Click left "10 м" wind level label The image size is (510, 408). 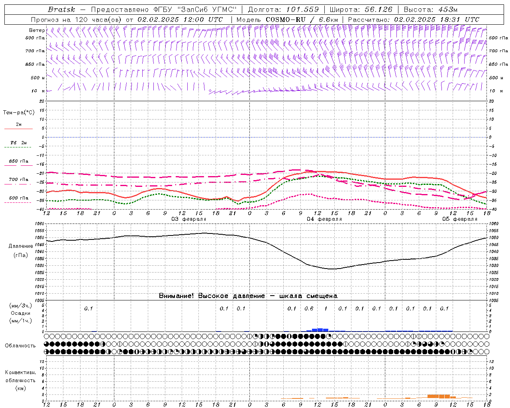point(38,91)
